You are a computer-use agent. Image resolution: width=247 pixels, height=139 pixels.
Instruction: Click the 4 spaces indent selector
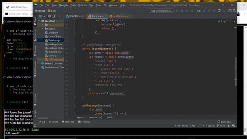pos(210,126)
